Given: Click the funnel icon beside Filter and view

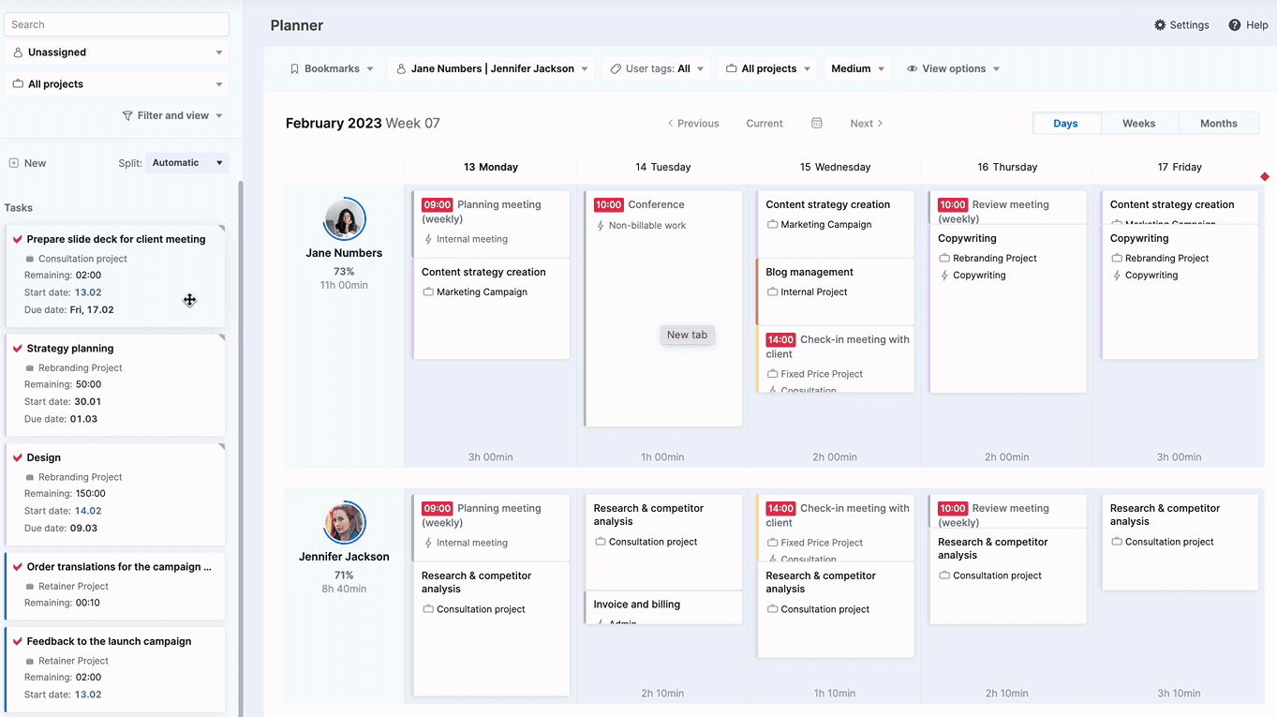Looking at the screenshot, I should [127, 115].
